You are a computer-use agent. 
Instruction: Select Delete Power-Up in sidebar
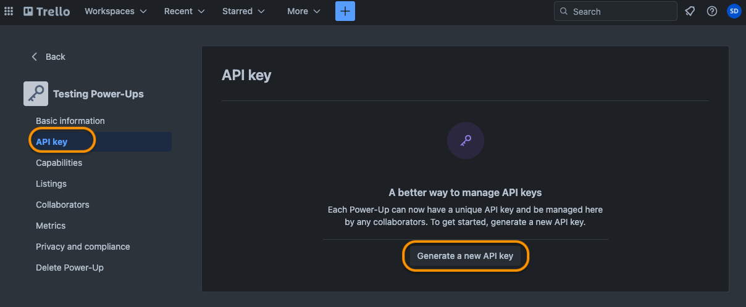pos(70,268)
